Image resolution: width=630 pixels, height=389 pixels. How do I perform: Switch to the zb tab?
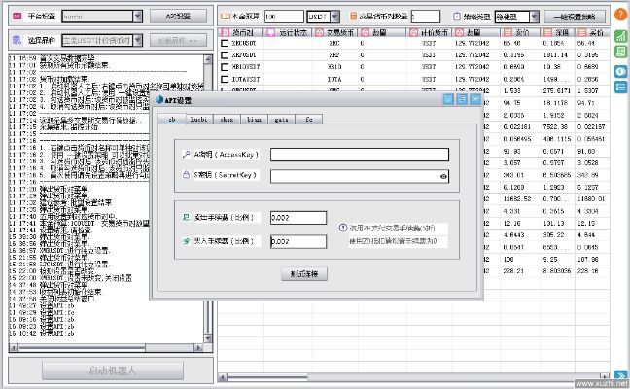click(172, 120)
